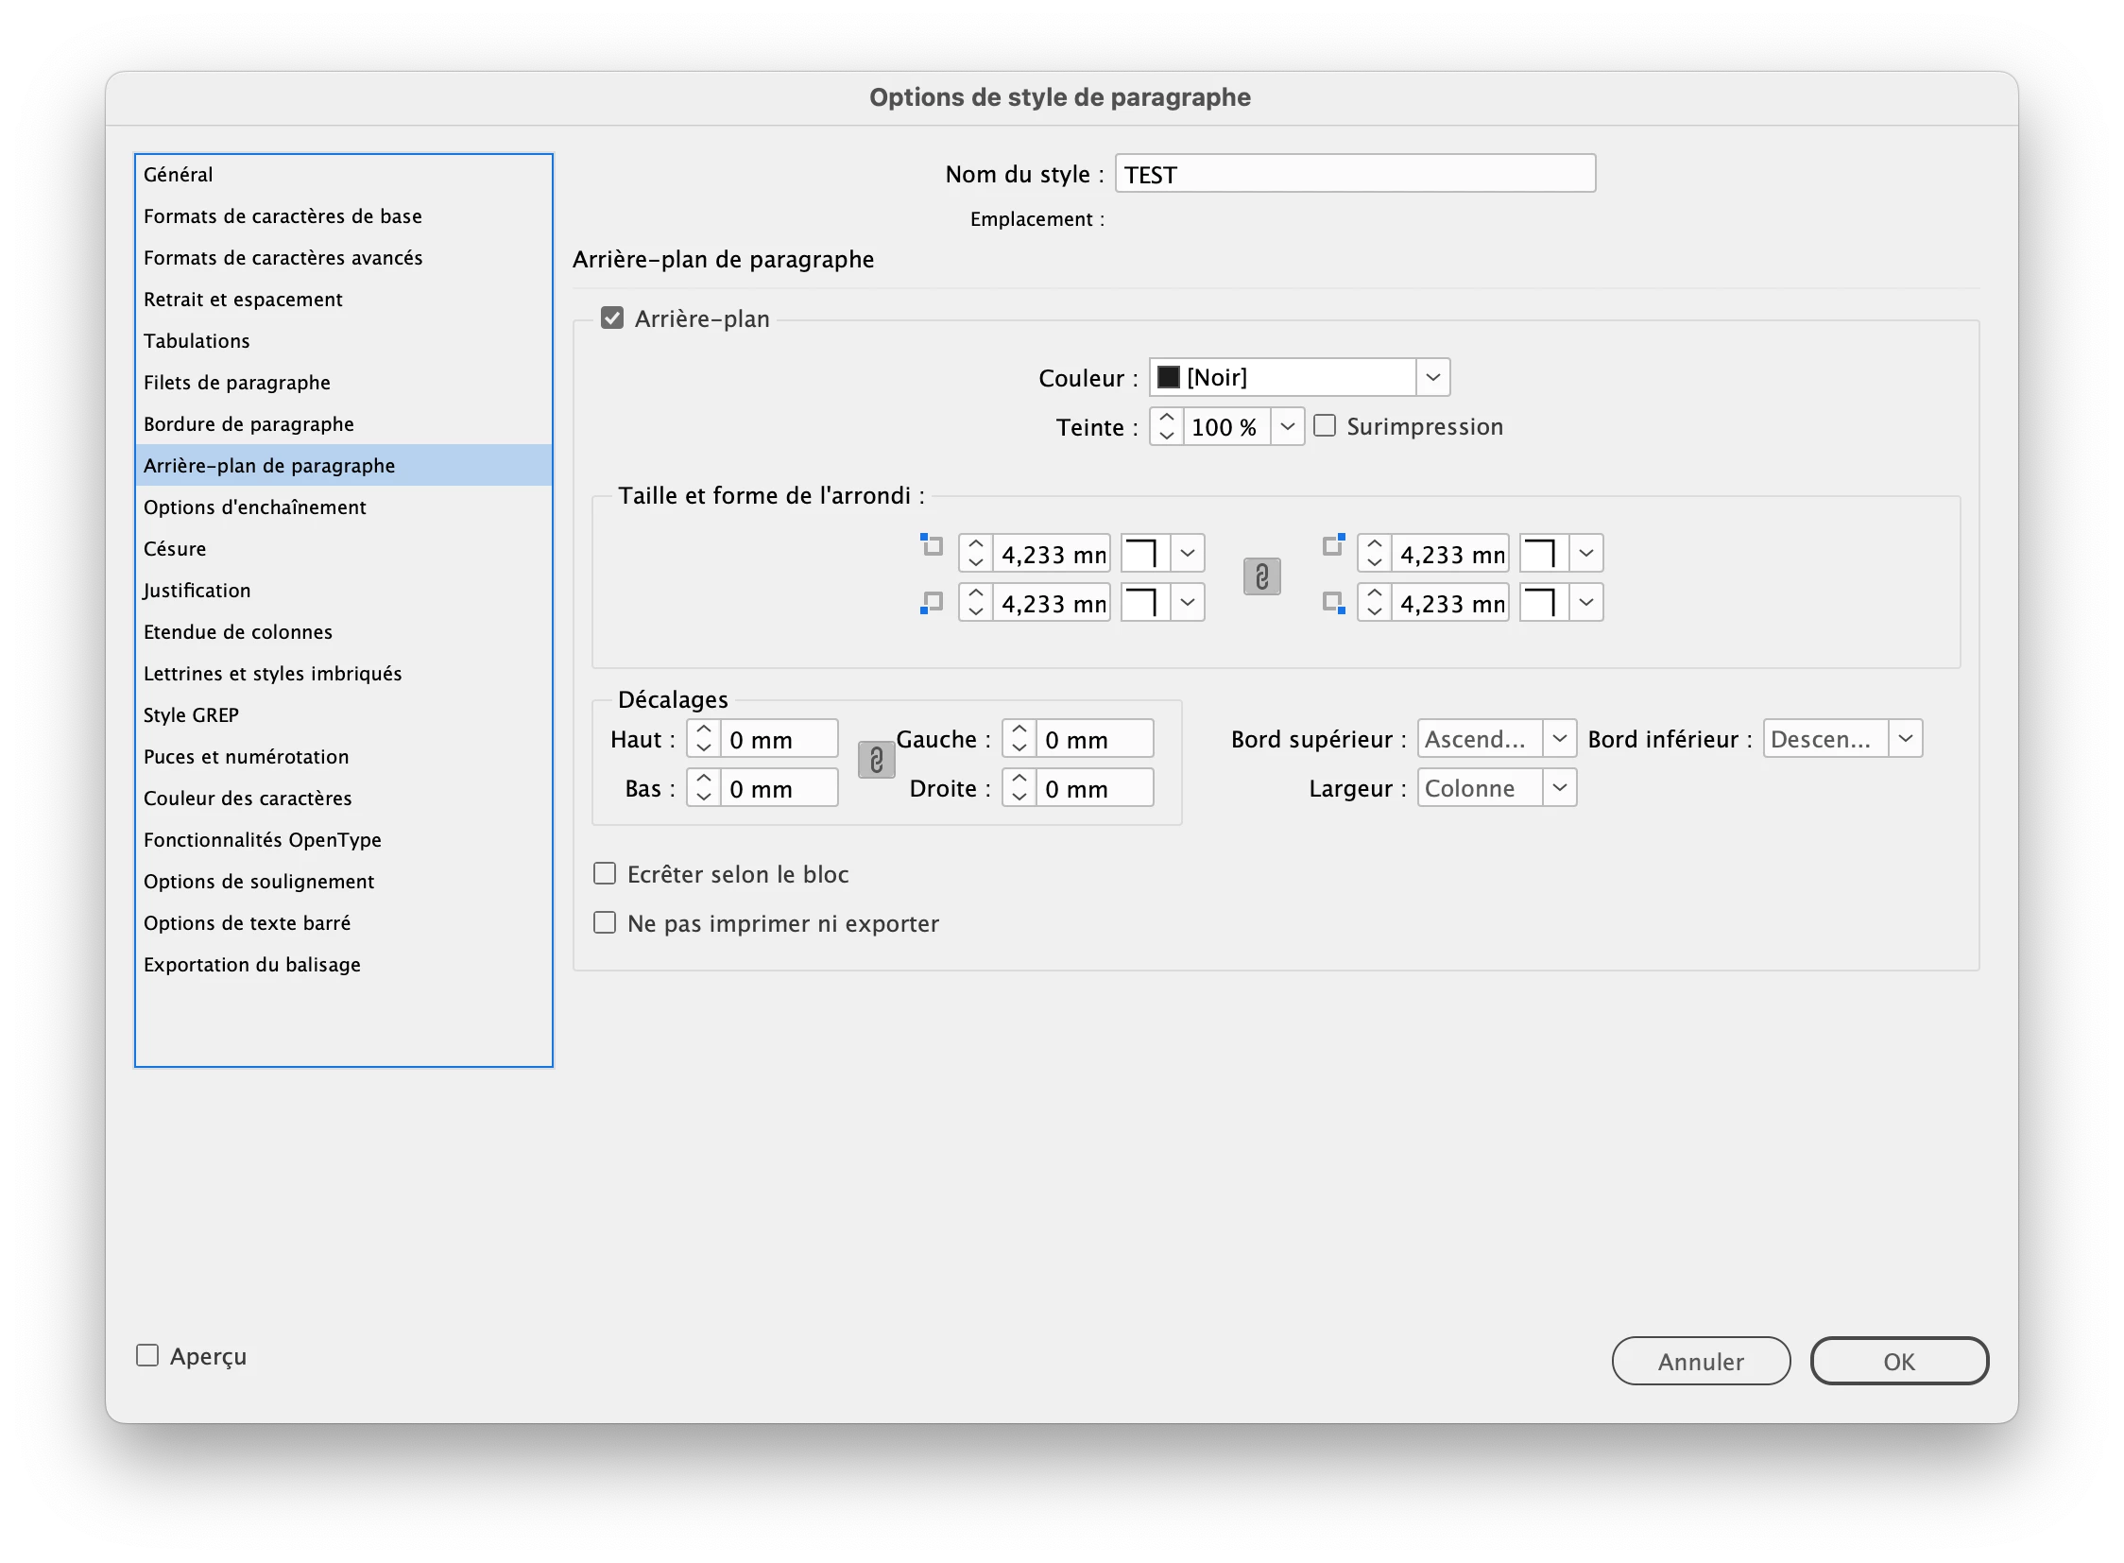The image size is (2124, 1563).
Task: Open the Style GREP section
Action: [x=191, y=715]
